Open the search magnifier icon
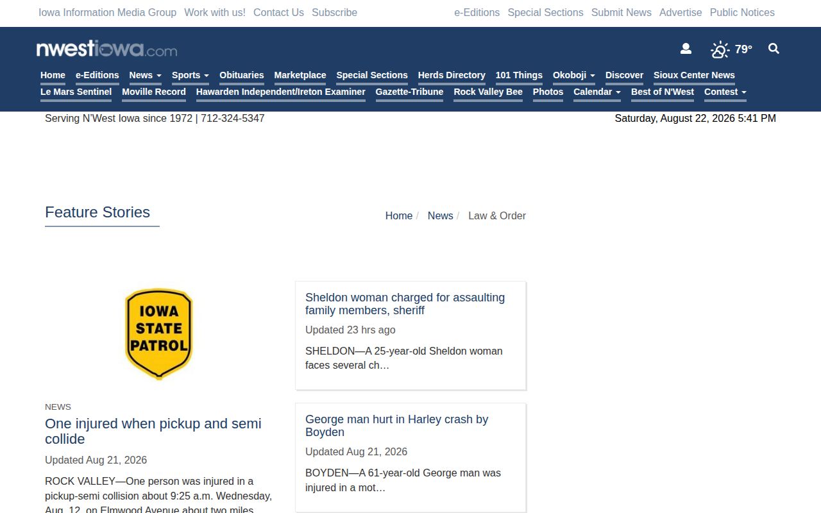Image resolution: width=821 pixels, height=513 pixels. point(774,49)
